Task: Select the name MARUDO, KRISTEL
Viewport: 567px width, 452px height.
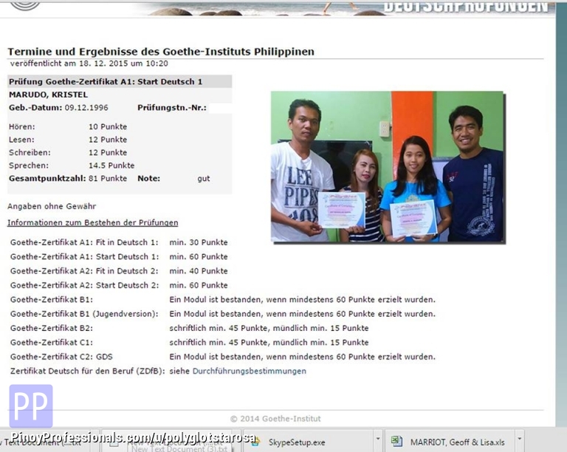Action: click(x=48, y=95)
